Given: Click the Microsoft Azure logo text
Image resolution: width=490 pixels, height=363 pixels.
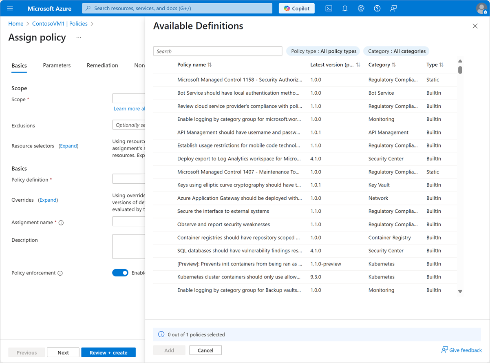Looking at the screenshot, I should pyautogui.click(x=49, y=8).
